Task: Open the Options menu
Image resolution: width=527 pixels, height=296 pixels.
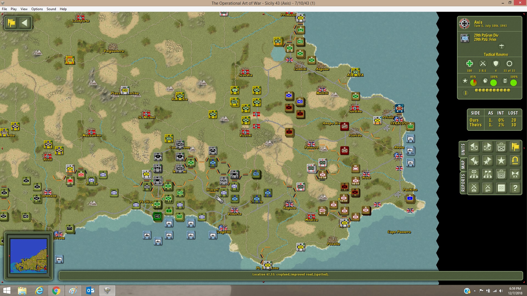Action: coord(37,9)
